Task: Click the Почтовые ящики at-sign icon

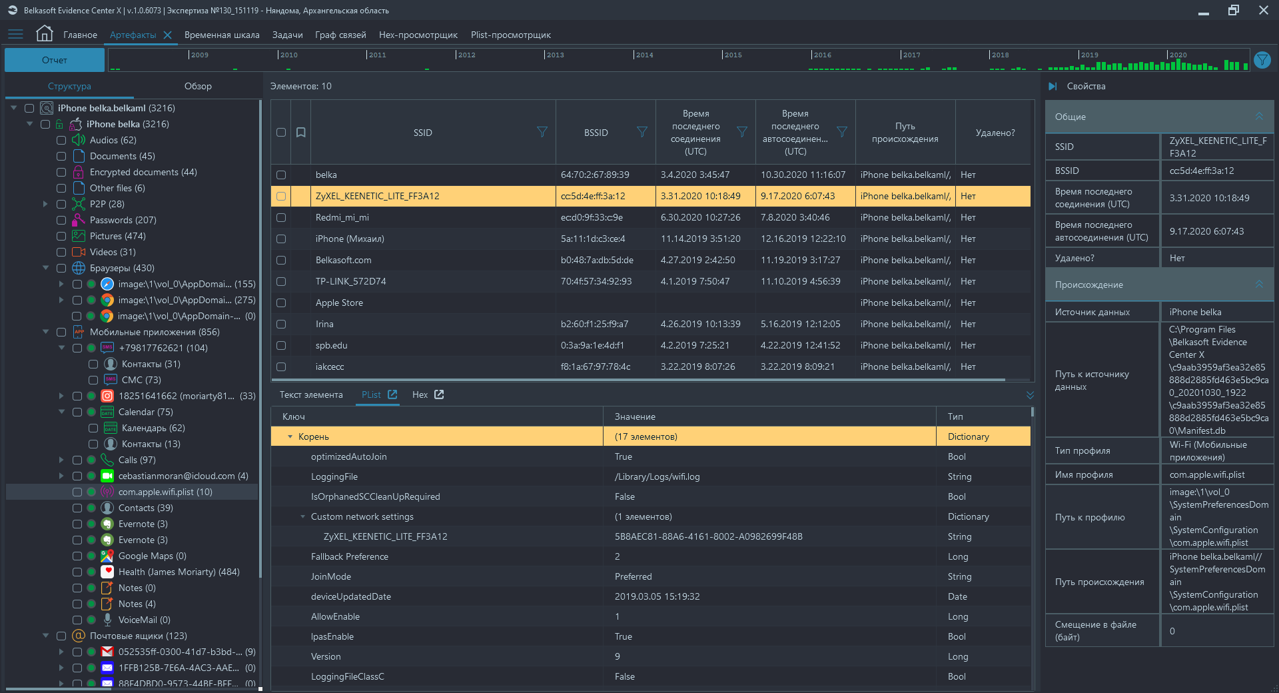Action: click(79, 636)
